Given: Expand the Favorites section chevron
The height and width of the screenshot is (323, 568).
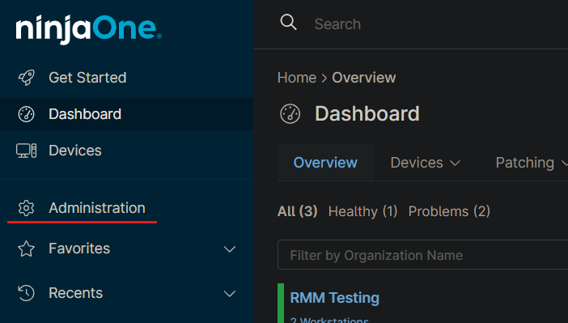Looking at the screenshot, I should [229, 249].
